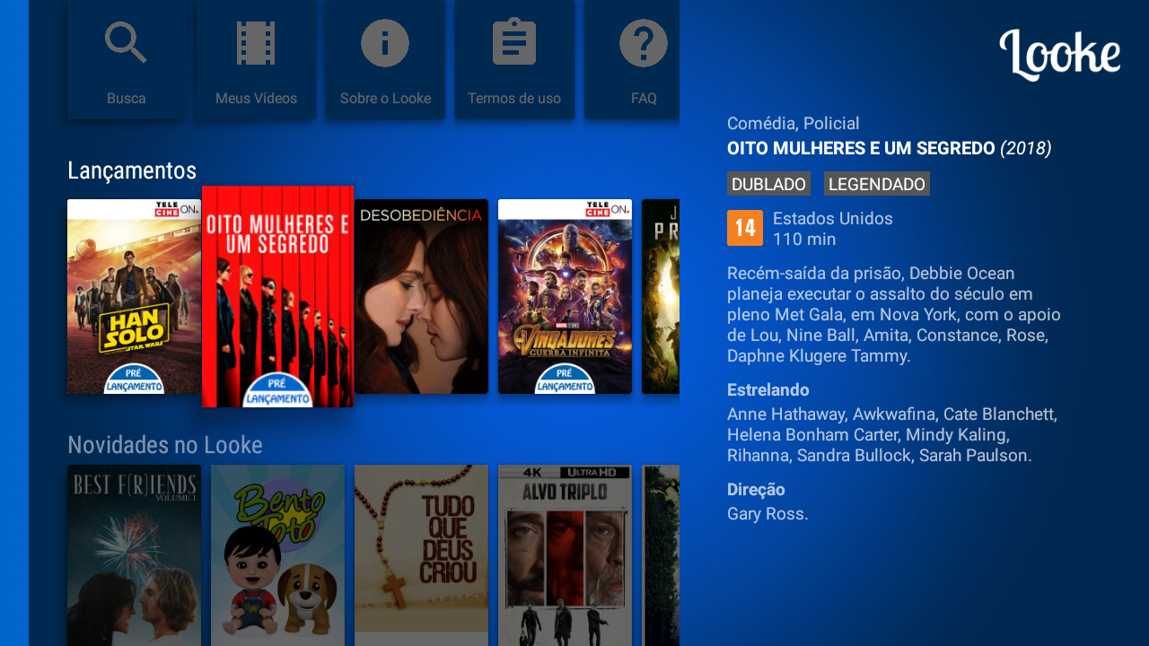Screen dimensions: 1149x646
Task: Click the Sobre o Looke info icon
Action: click(x=385, y=42)
